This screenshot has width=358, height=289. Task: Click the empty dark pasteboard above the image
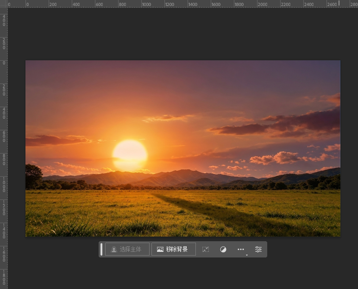182,34
